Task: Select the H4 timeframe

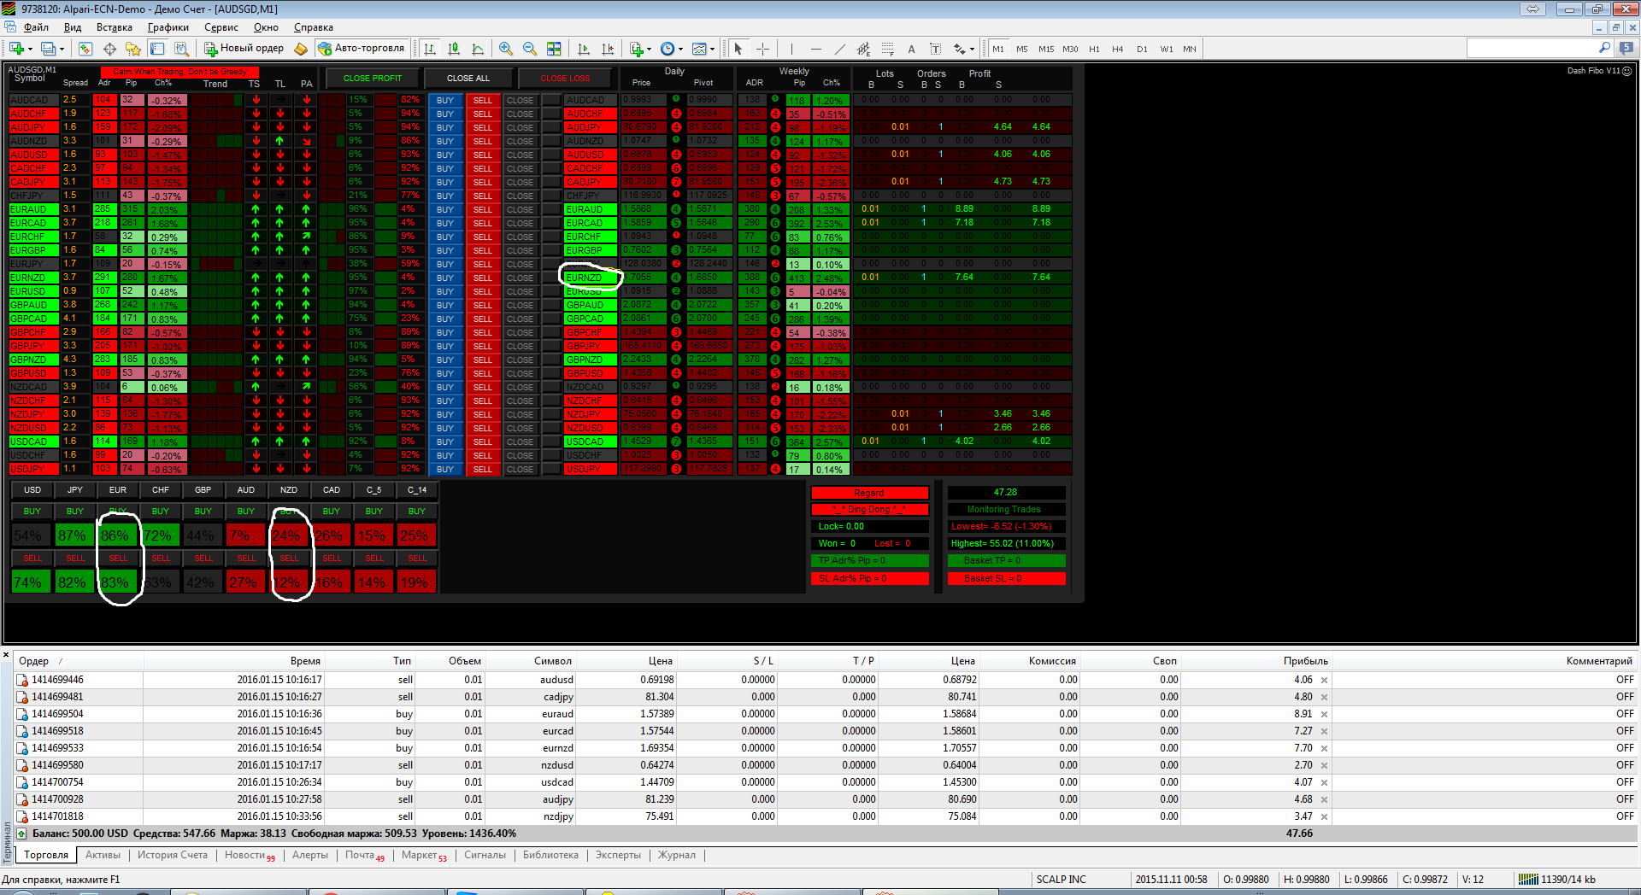Action: [1118, 49]
